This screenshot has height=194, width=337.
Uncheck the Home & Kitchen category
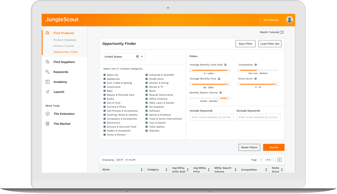(104, 135)
